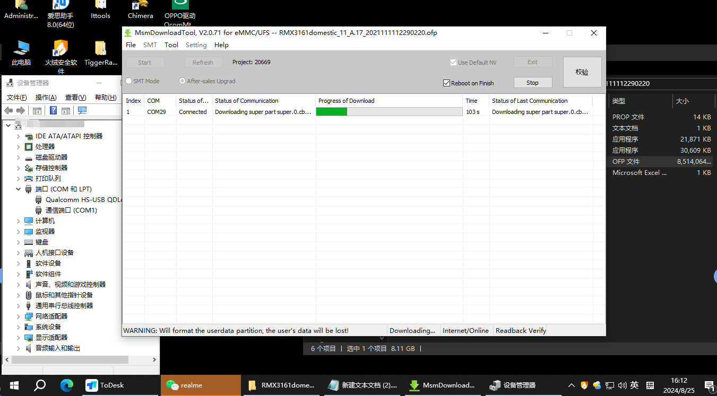Click the 火绒 shield icon in system tray

coord(584,385)
